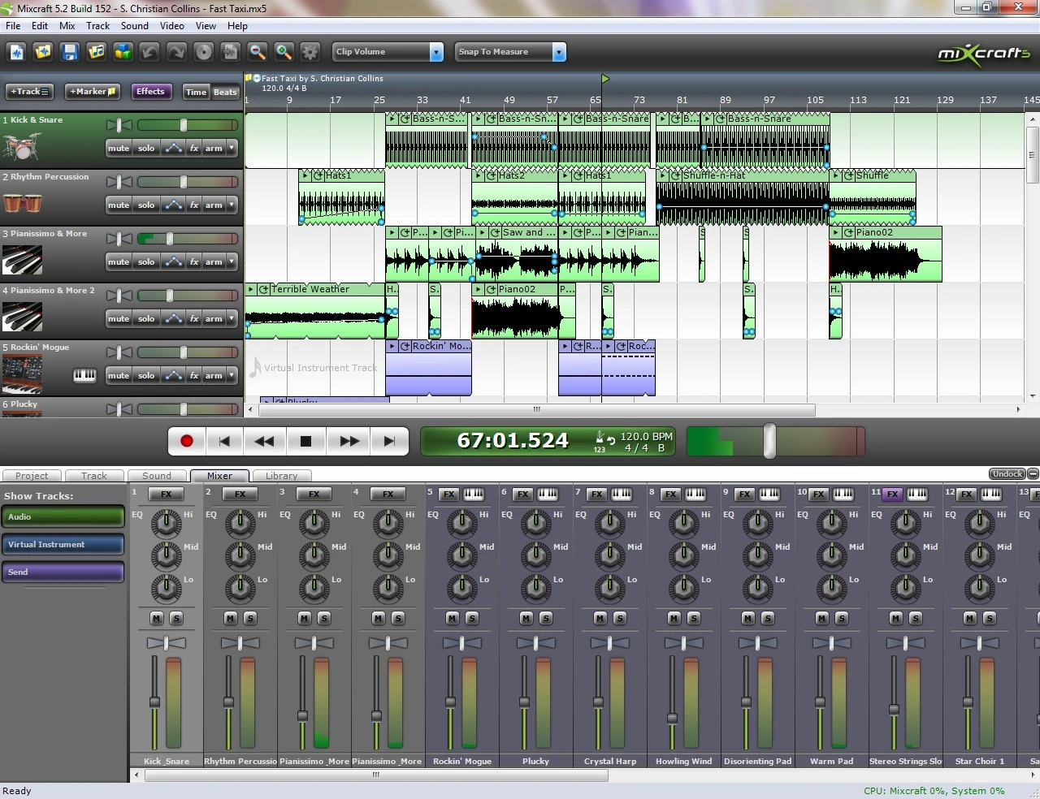The height and width of the screenshot is (799, 1040).
Task: Expand arm options arrow on Pianissimo & More
Action: click(x=232, y=262)
